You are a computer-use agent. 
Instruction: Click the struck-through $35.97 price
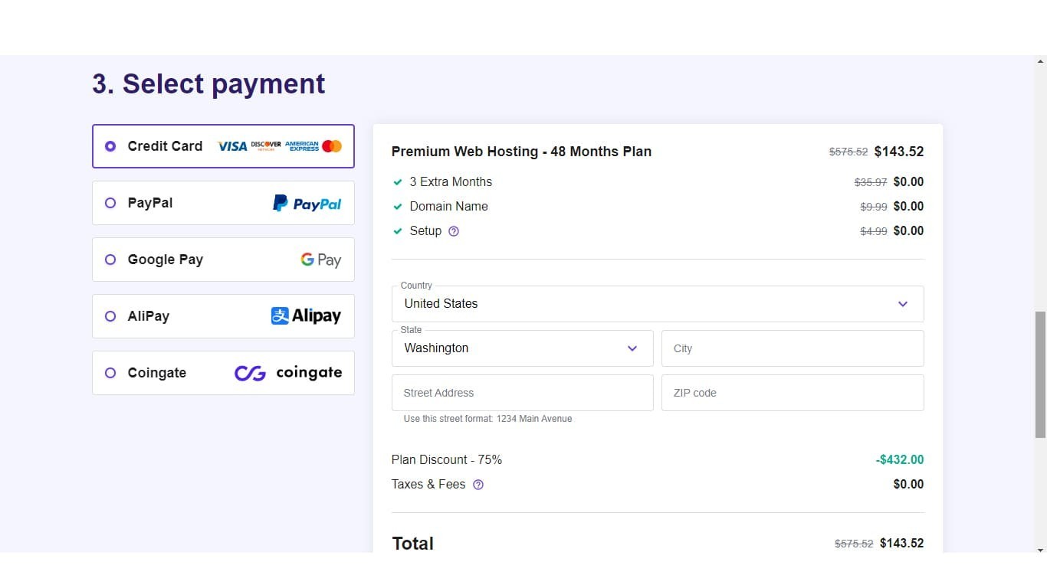[x=871, y=182]
